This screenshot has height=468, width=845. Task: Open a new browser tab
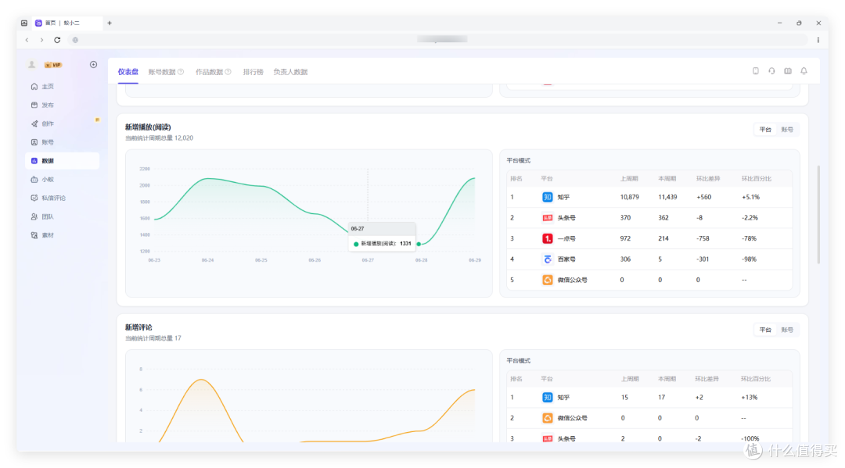pos(110,23)
